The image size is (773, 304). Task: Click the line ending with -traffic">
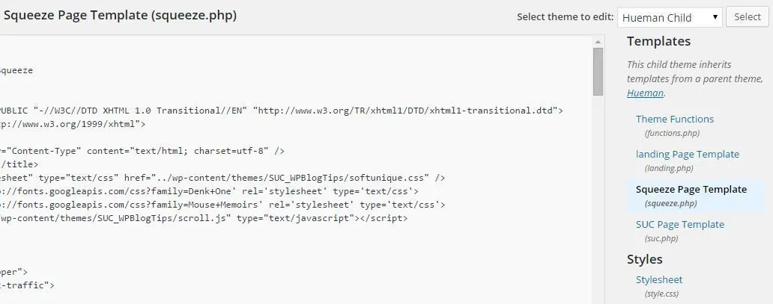[x=27, y=285]
